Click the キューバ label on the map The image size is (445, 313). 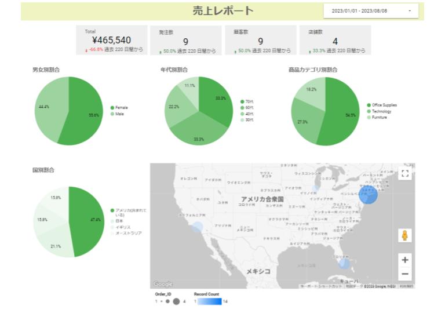tap(349, 281)
